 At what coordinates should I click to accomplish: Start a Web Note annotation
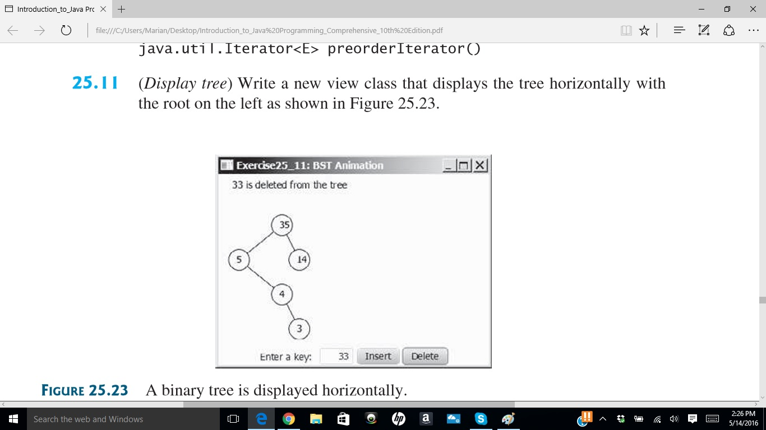(x=703, y=30)
